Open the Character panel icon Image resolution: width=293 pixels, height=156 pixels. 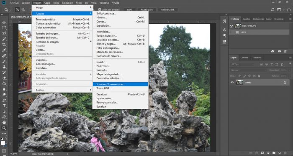point(224,30)
